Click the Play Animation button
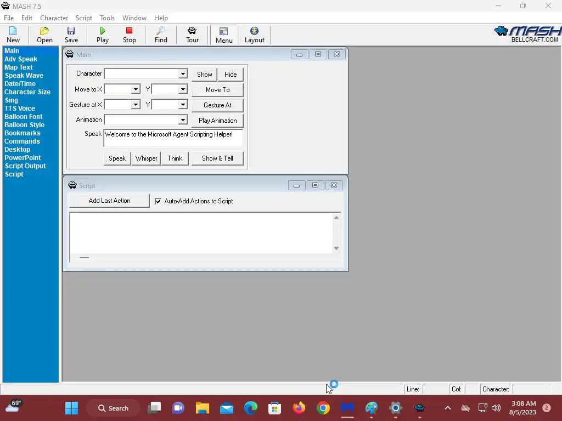 pos(217,121)
